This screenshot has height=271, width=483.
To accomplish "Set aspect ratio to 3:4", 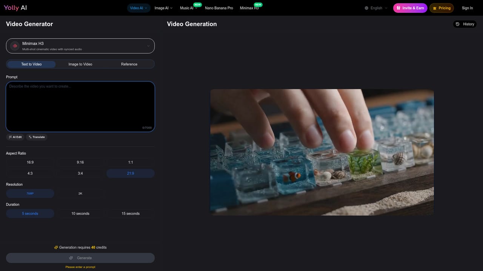I will tap(80, 173).
